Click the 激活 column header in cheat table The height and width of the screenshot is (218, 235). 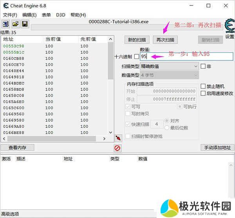(x=6, y=159)
